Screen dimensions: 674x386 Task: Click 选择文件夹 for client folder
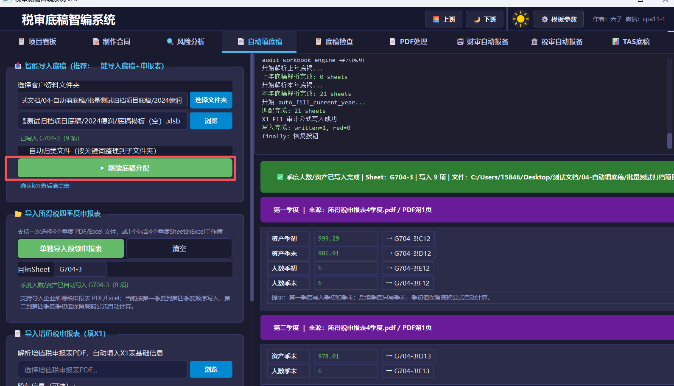[211, 100]
